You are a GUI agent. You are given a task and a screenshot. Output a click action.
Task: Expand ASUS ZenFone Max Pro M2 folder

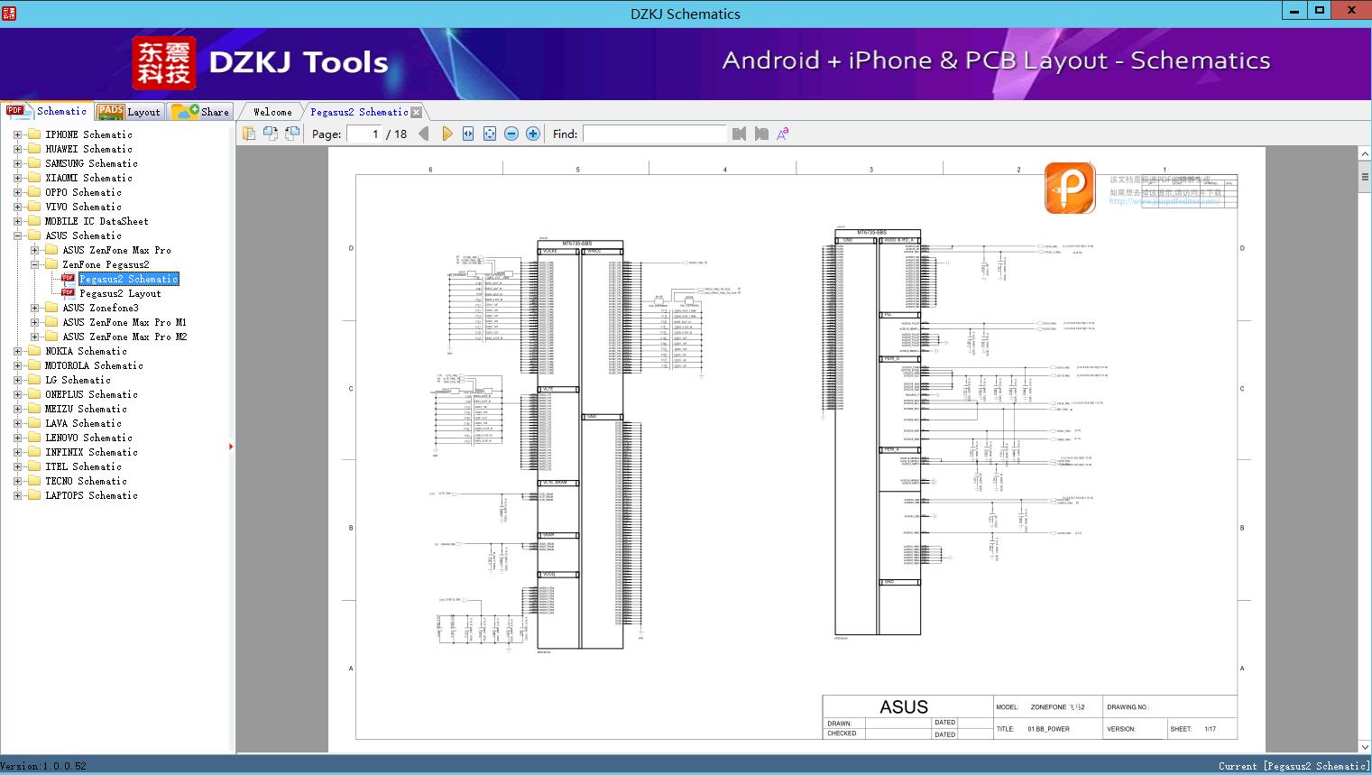coord(34,337)
